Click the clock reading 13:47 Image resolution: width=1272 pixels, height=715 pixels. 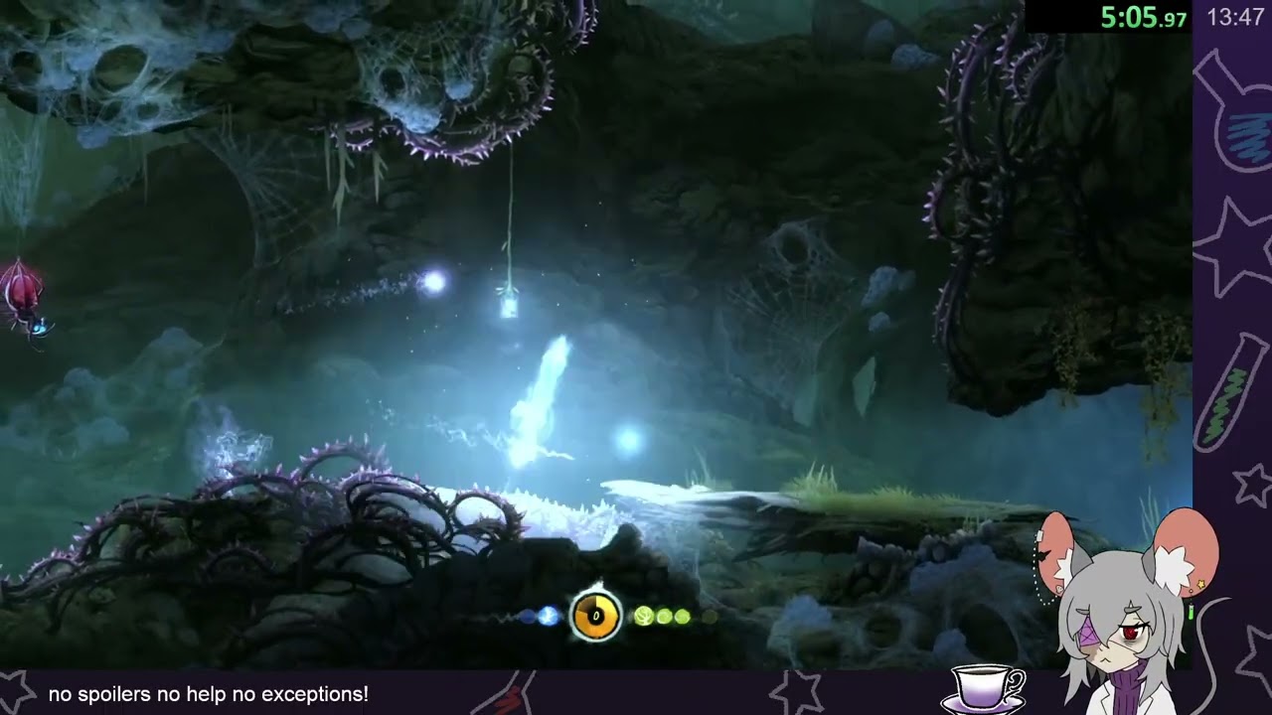pos(1235,17)
